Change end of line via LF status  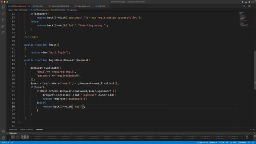point(227,142)
